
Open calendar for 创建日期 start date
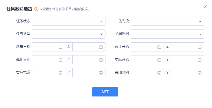(61, 47)
